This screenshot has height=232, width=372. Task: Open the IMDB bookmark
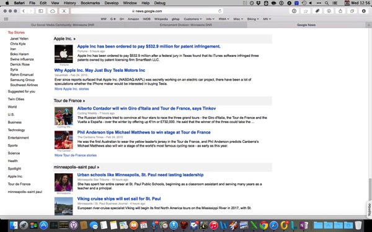[x=146, y=19]
